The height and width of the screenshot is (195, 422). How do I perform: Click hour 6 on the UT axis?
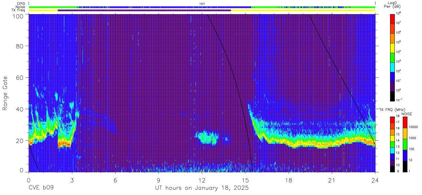(115, 180)
